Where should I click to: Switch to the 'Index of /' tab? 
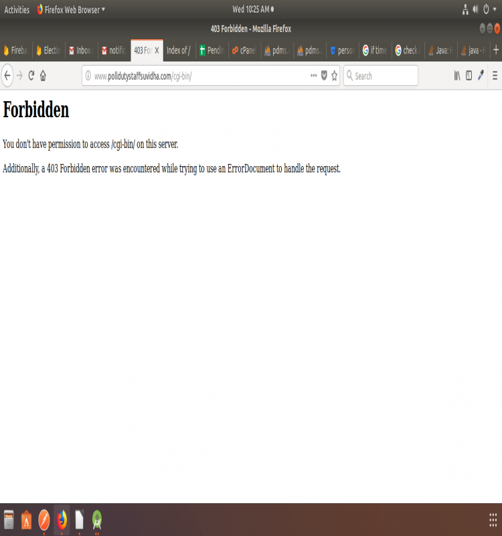point(178,50)
